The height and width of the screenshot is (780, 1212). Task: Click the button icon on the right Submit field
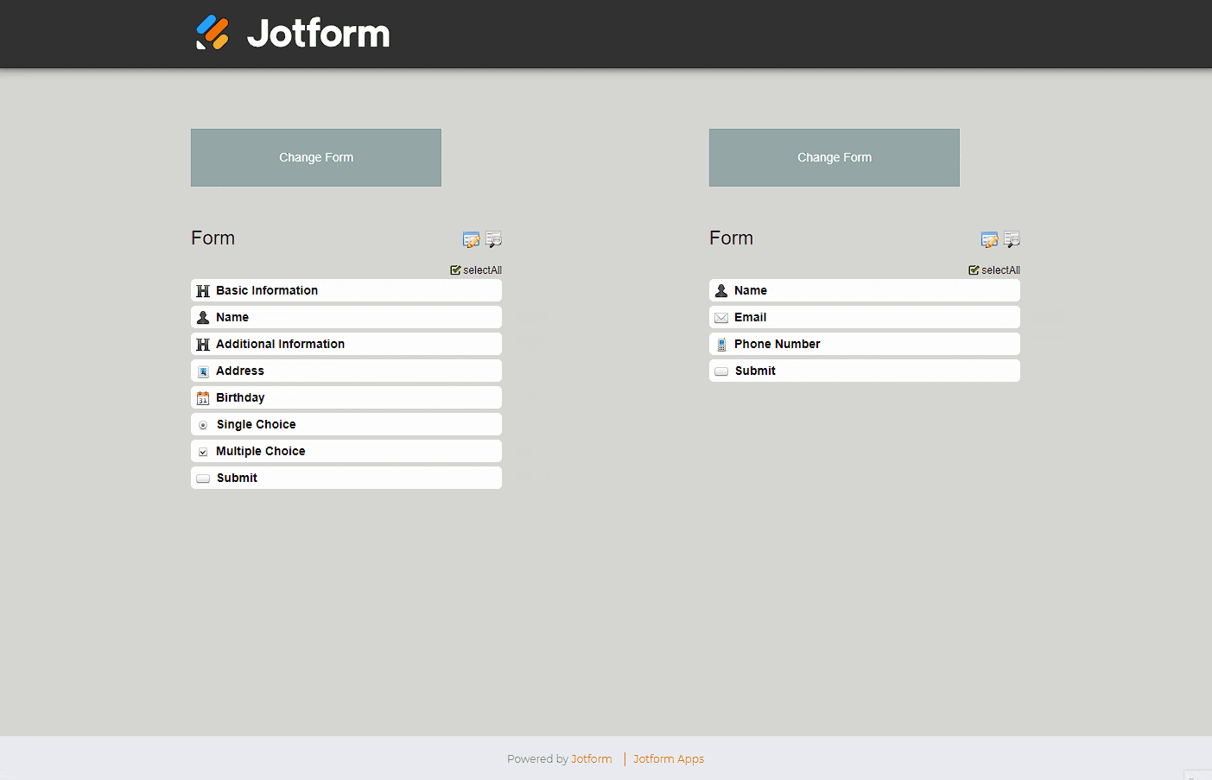click(721, 371)
